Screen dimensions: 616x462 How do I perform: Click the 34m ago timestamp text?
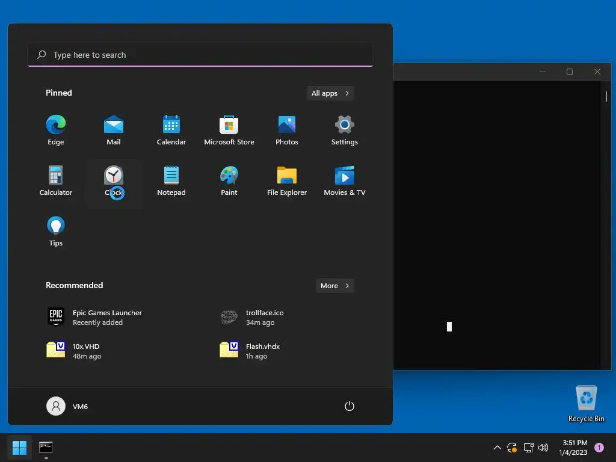click(260, 322)
